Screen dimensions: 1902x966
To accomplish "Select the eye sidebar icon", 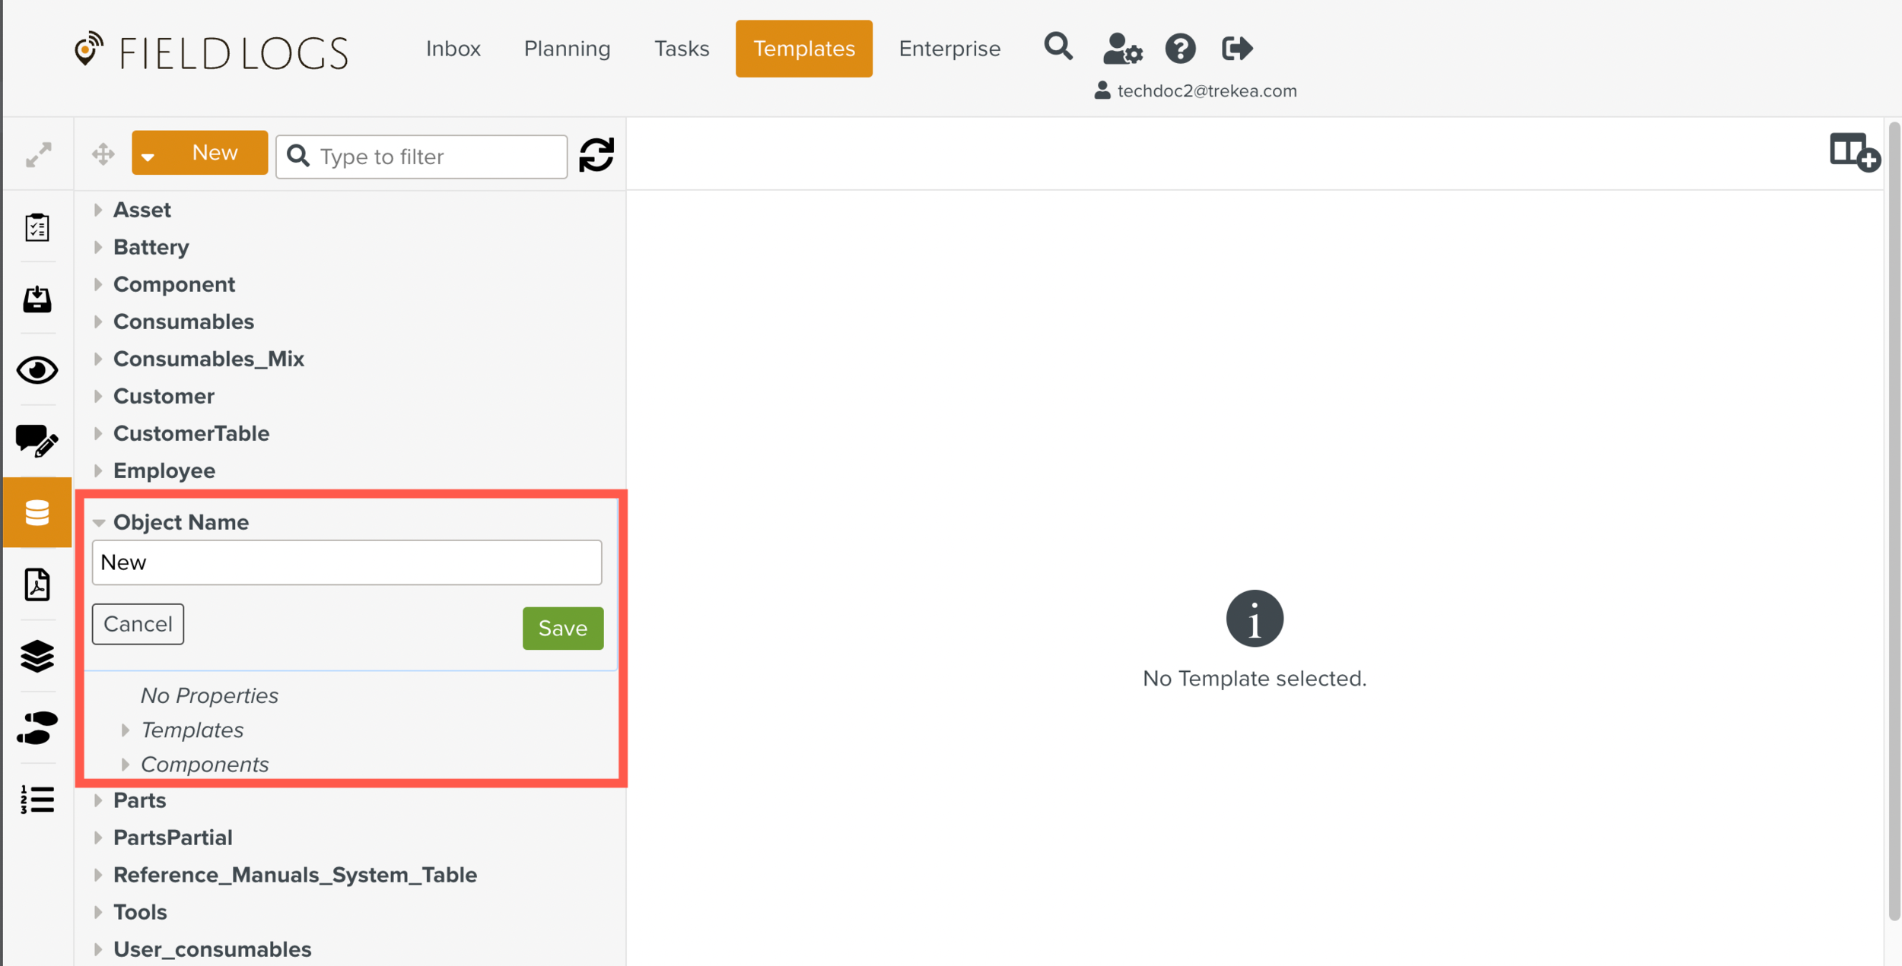I will [37, 370].
